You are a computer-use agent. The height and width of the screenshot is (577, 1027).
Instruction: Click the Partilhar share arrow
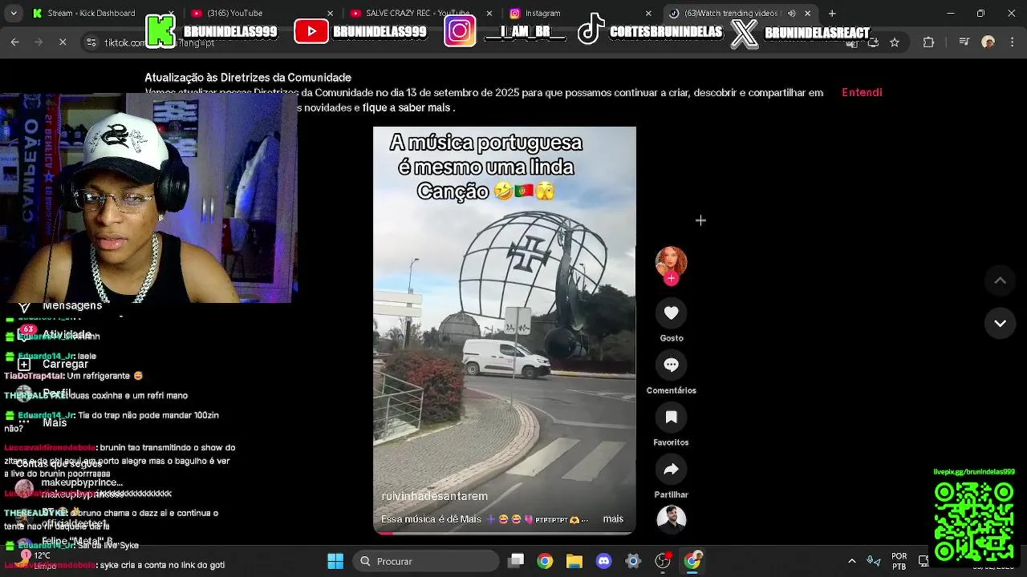pos(672,470)
